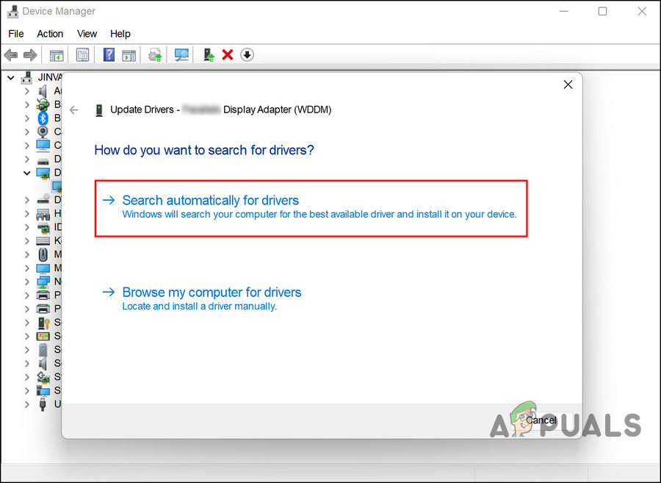Close the Update Drivers dialog with its X
Viewport: 661px width, 483px height.
coord(568,85)
